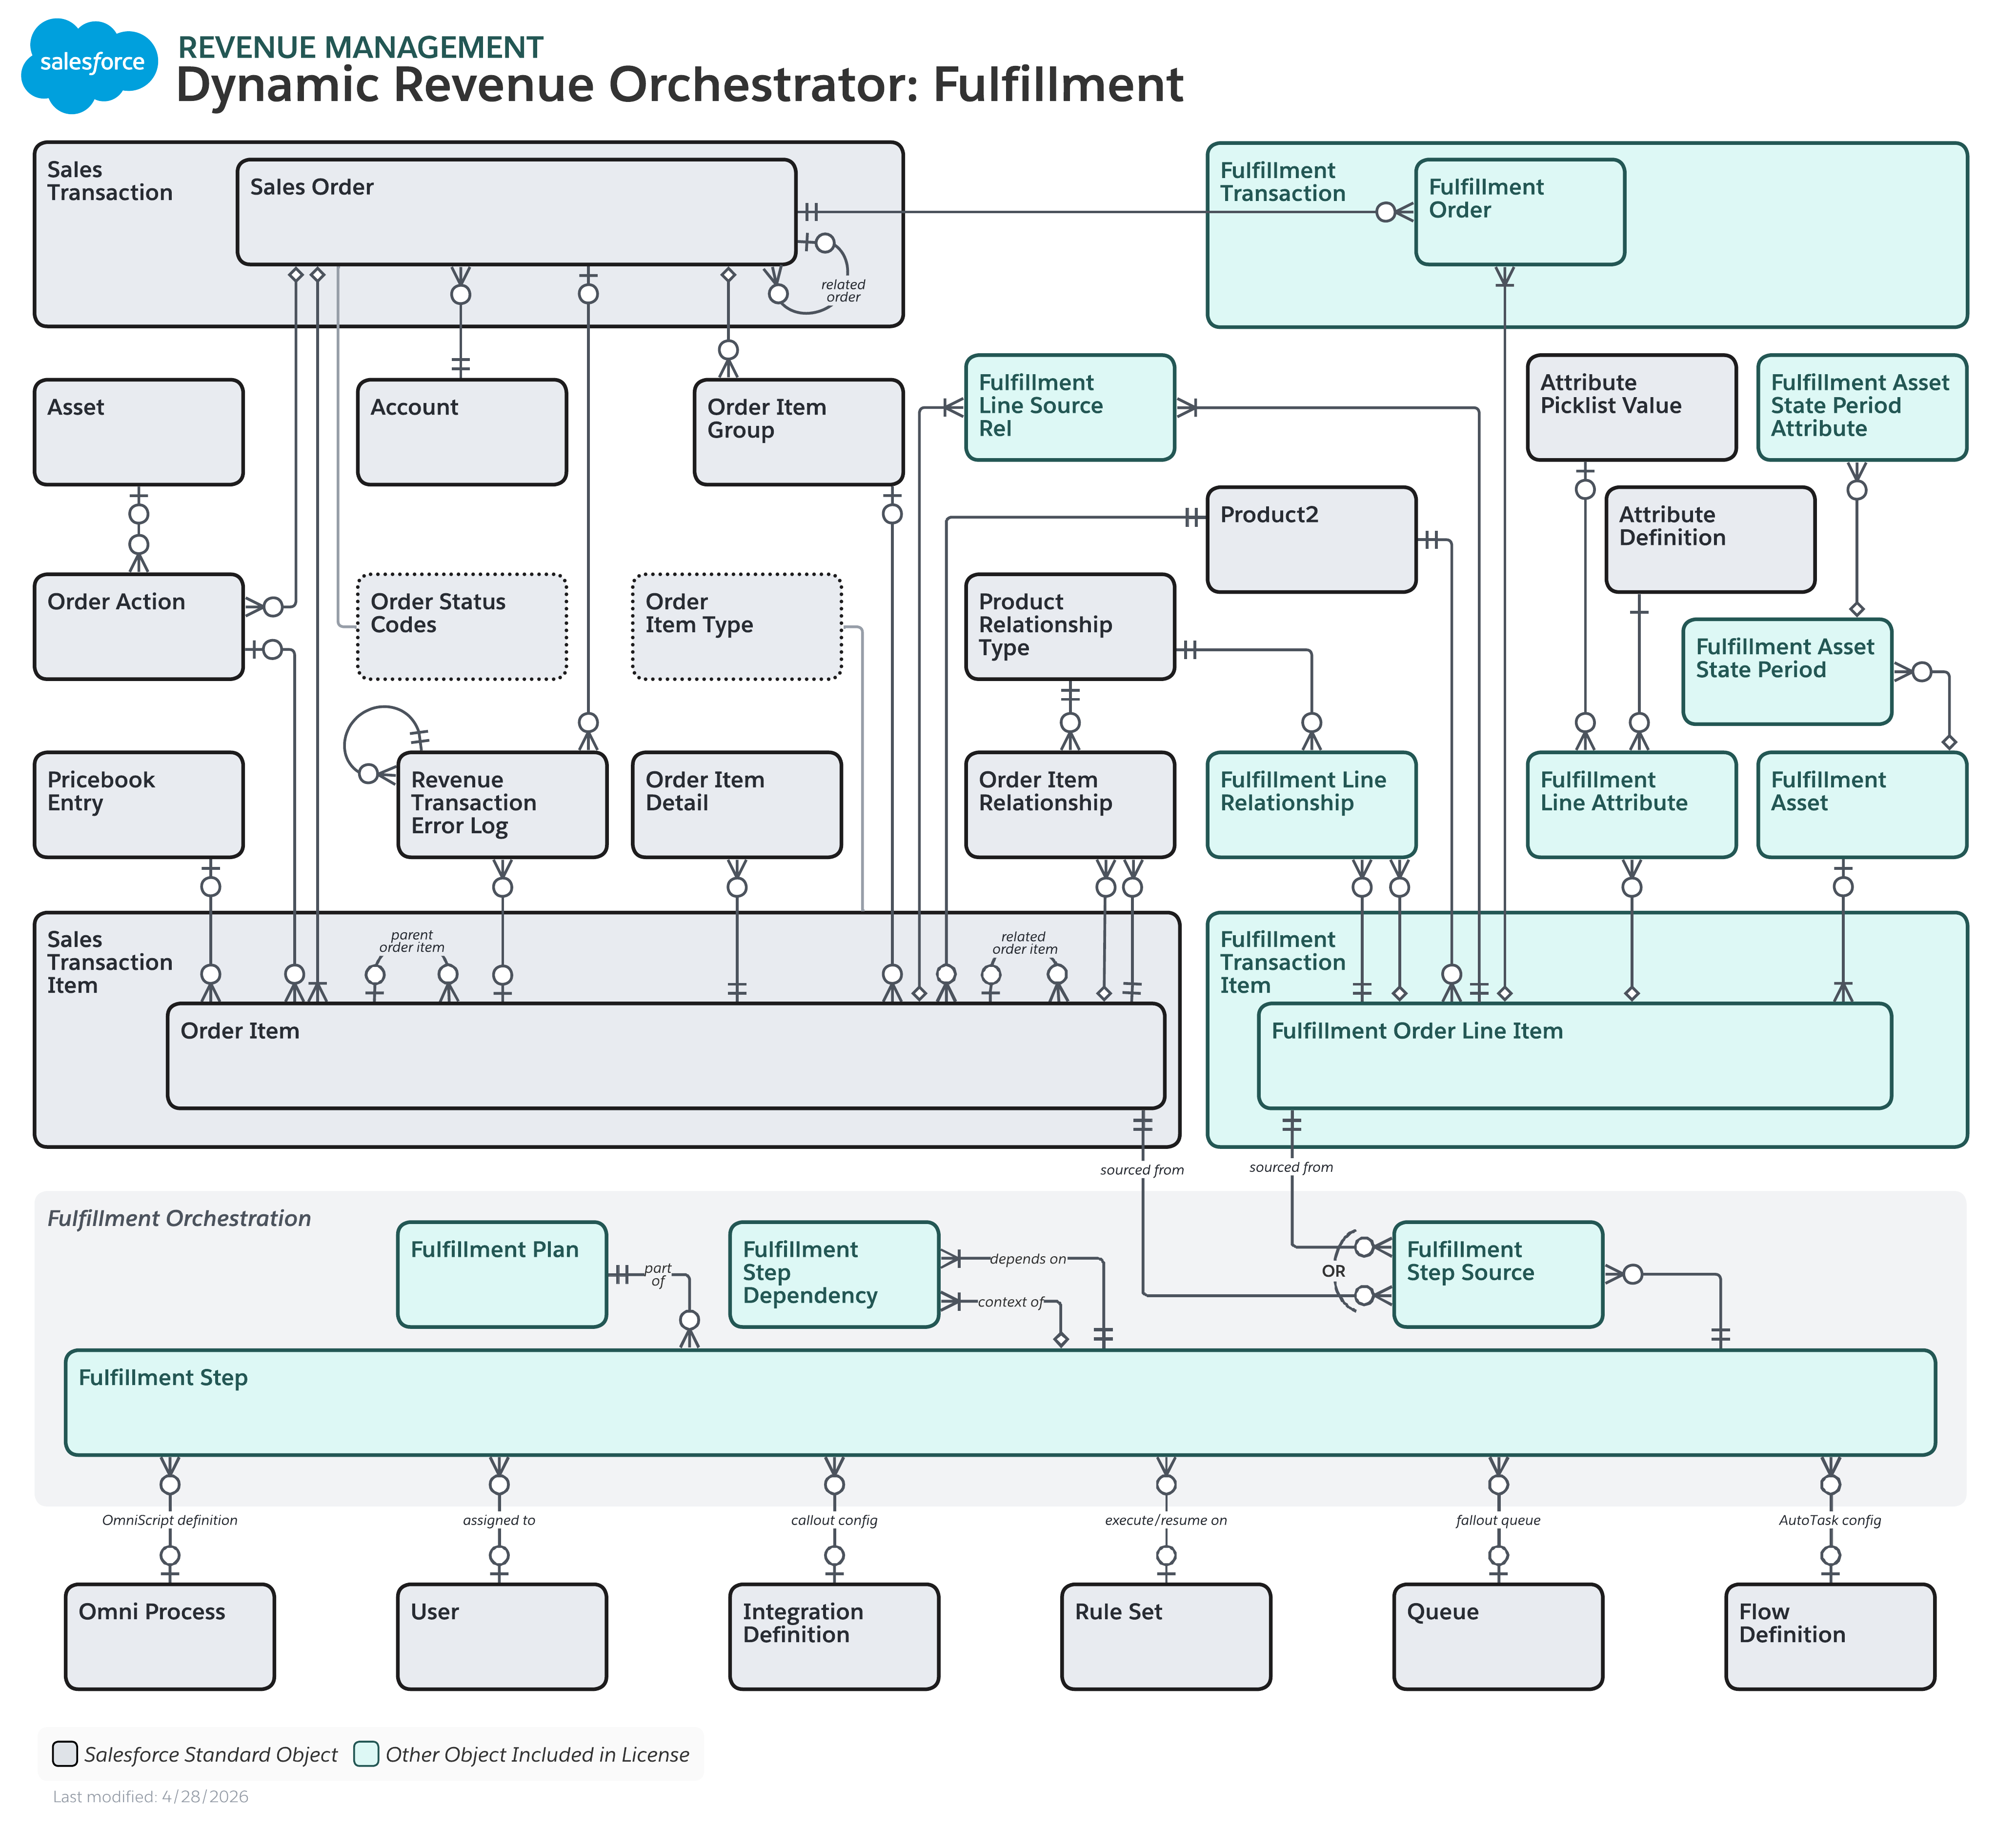Select the Order Item Detail box

[x=737, y=804]
